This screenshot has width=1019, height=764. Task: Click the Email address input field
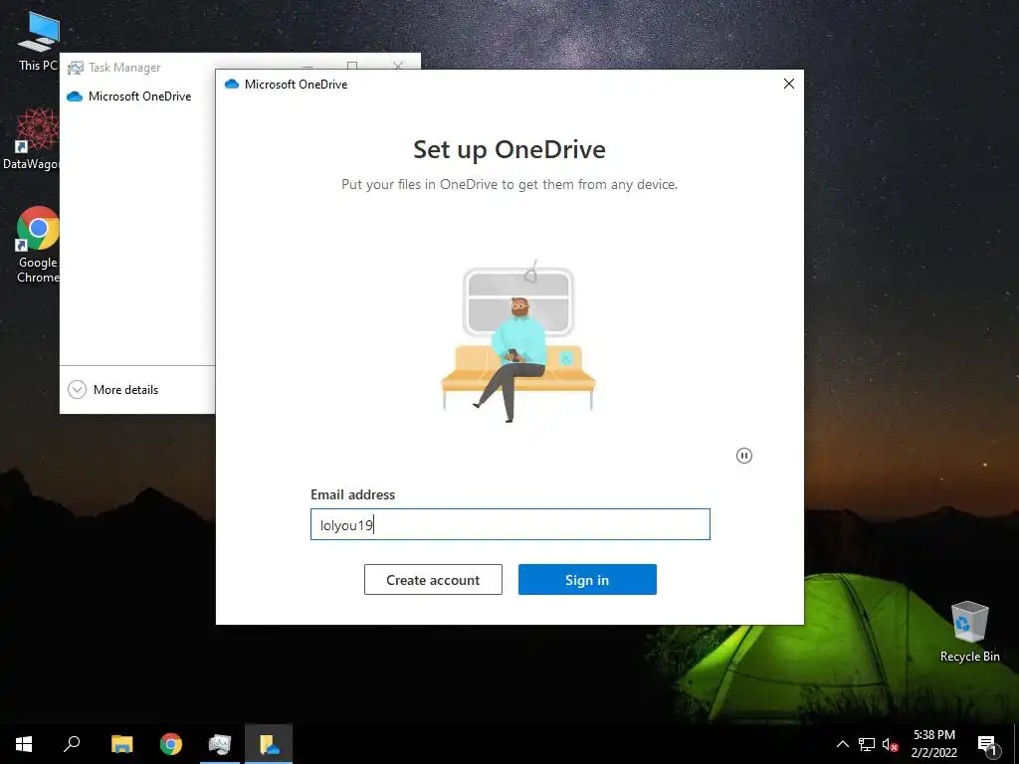point(510,524)
